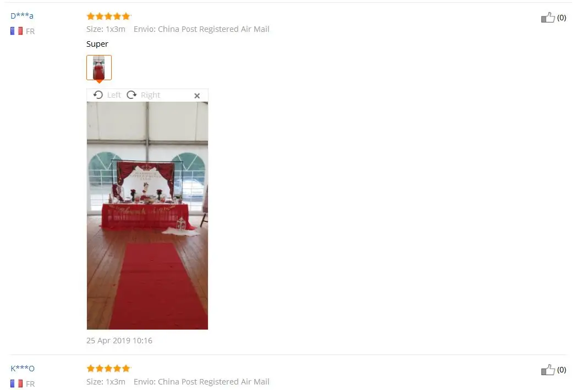Click the review date 25 Apr 2019
576x390 pixels.
point(119,341)
